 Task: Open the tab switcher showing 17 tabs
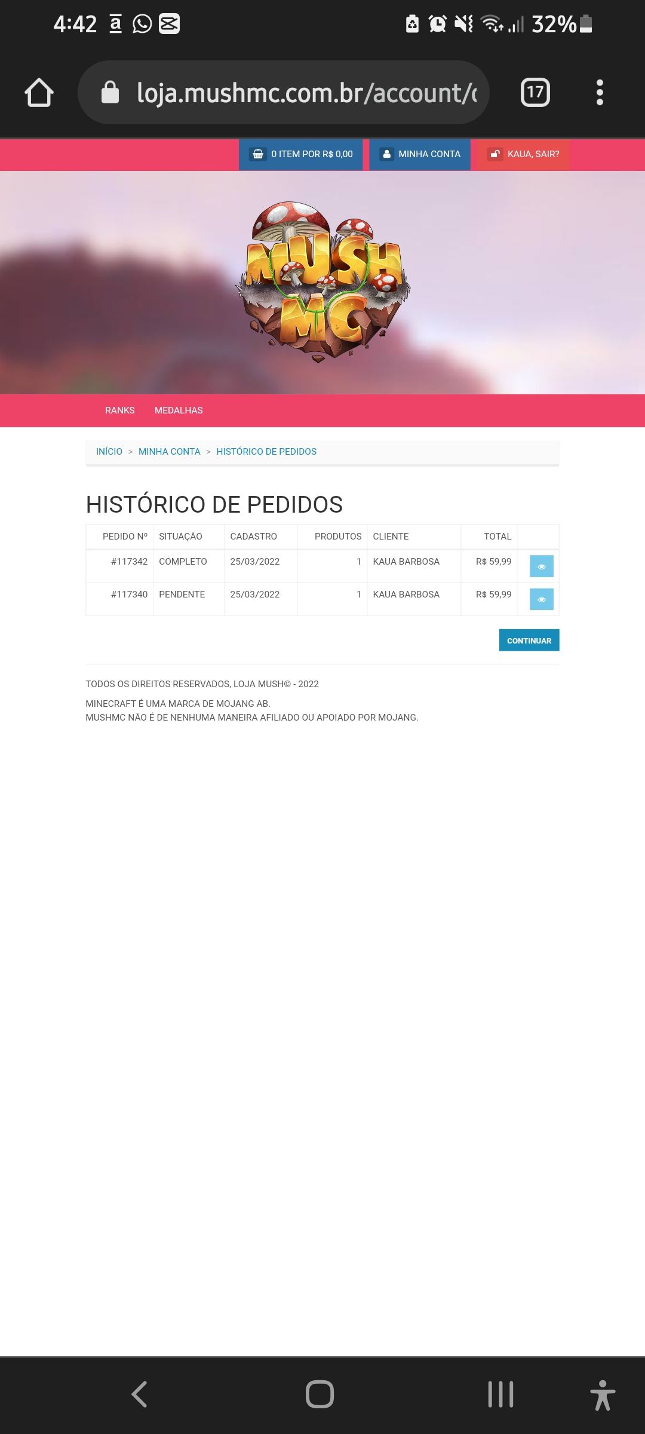(x=535, y=93)
